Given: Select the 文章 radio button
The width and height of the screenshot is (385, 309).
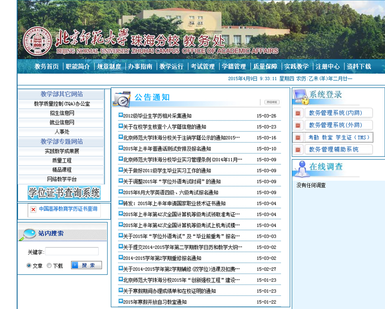Looking at the screenshot, I should (x=29, y=265).
